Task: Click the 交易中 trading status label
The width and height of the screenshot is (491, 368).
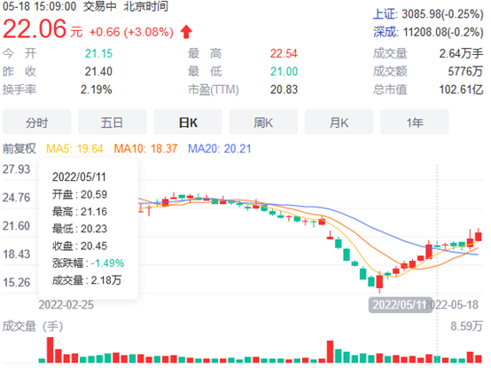Action: point(99,6)
